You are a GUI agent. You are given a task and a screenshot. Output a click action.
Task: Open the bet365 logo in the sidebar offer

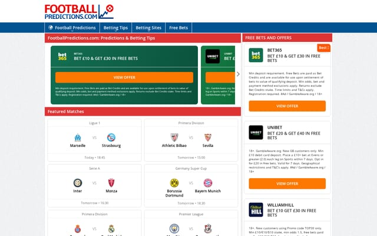(256, 55)
